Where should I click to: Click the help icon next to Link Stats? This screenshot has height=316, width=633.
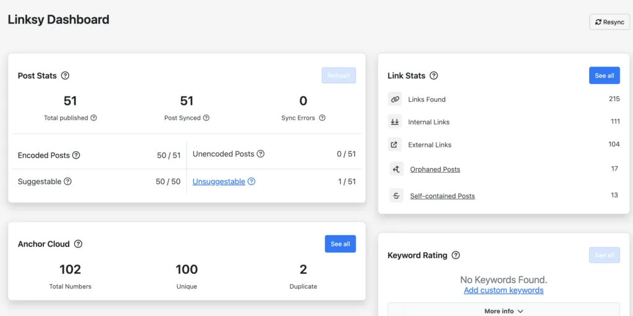pos(433,76)
